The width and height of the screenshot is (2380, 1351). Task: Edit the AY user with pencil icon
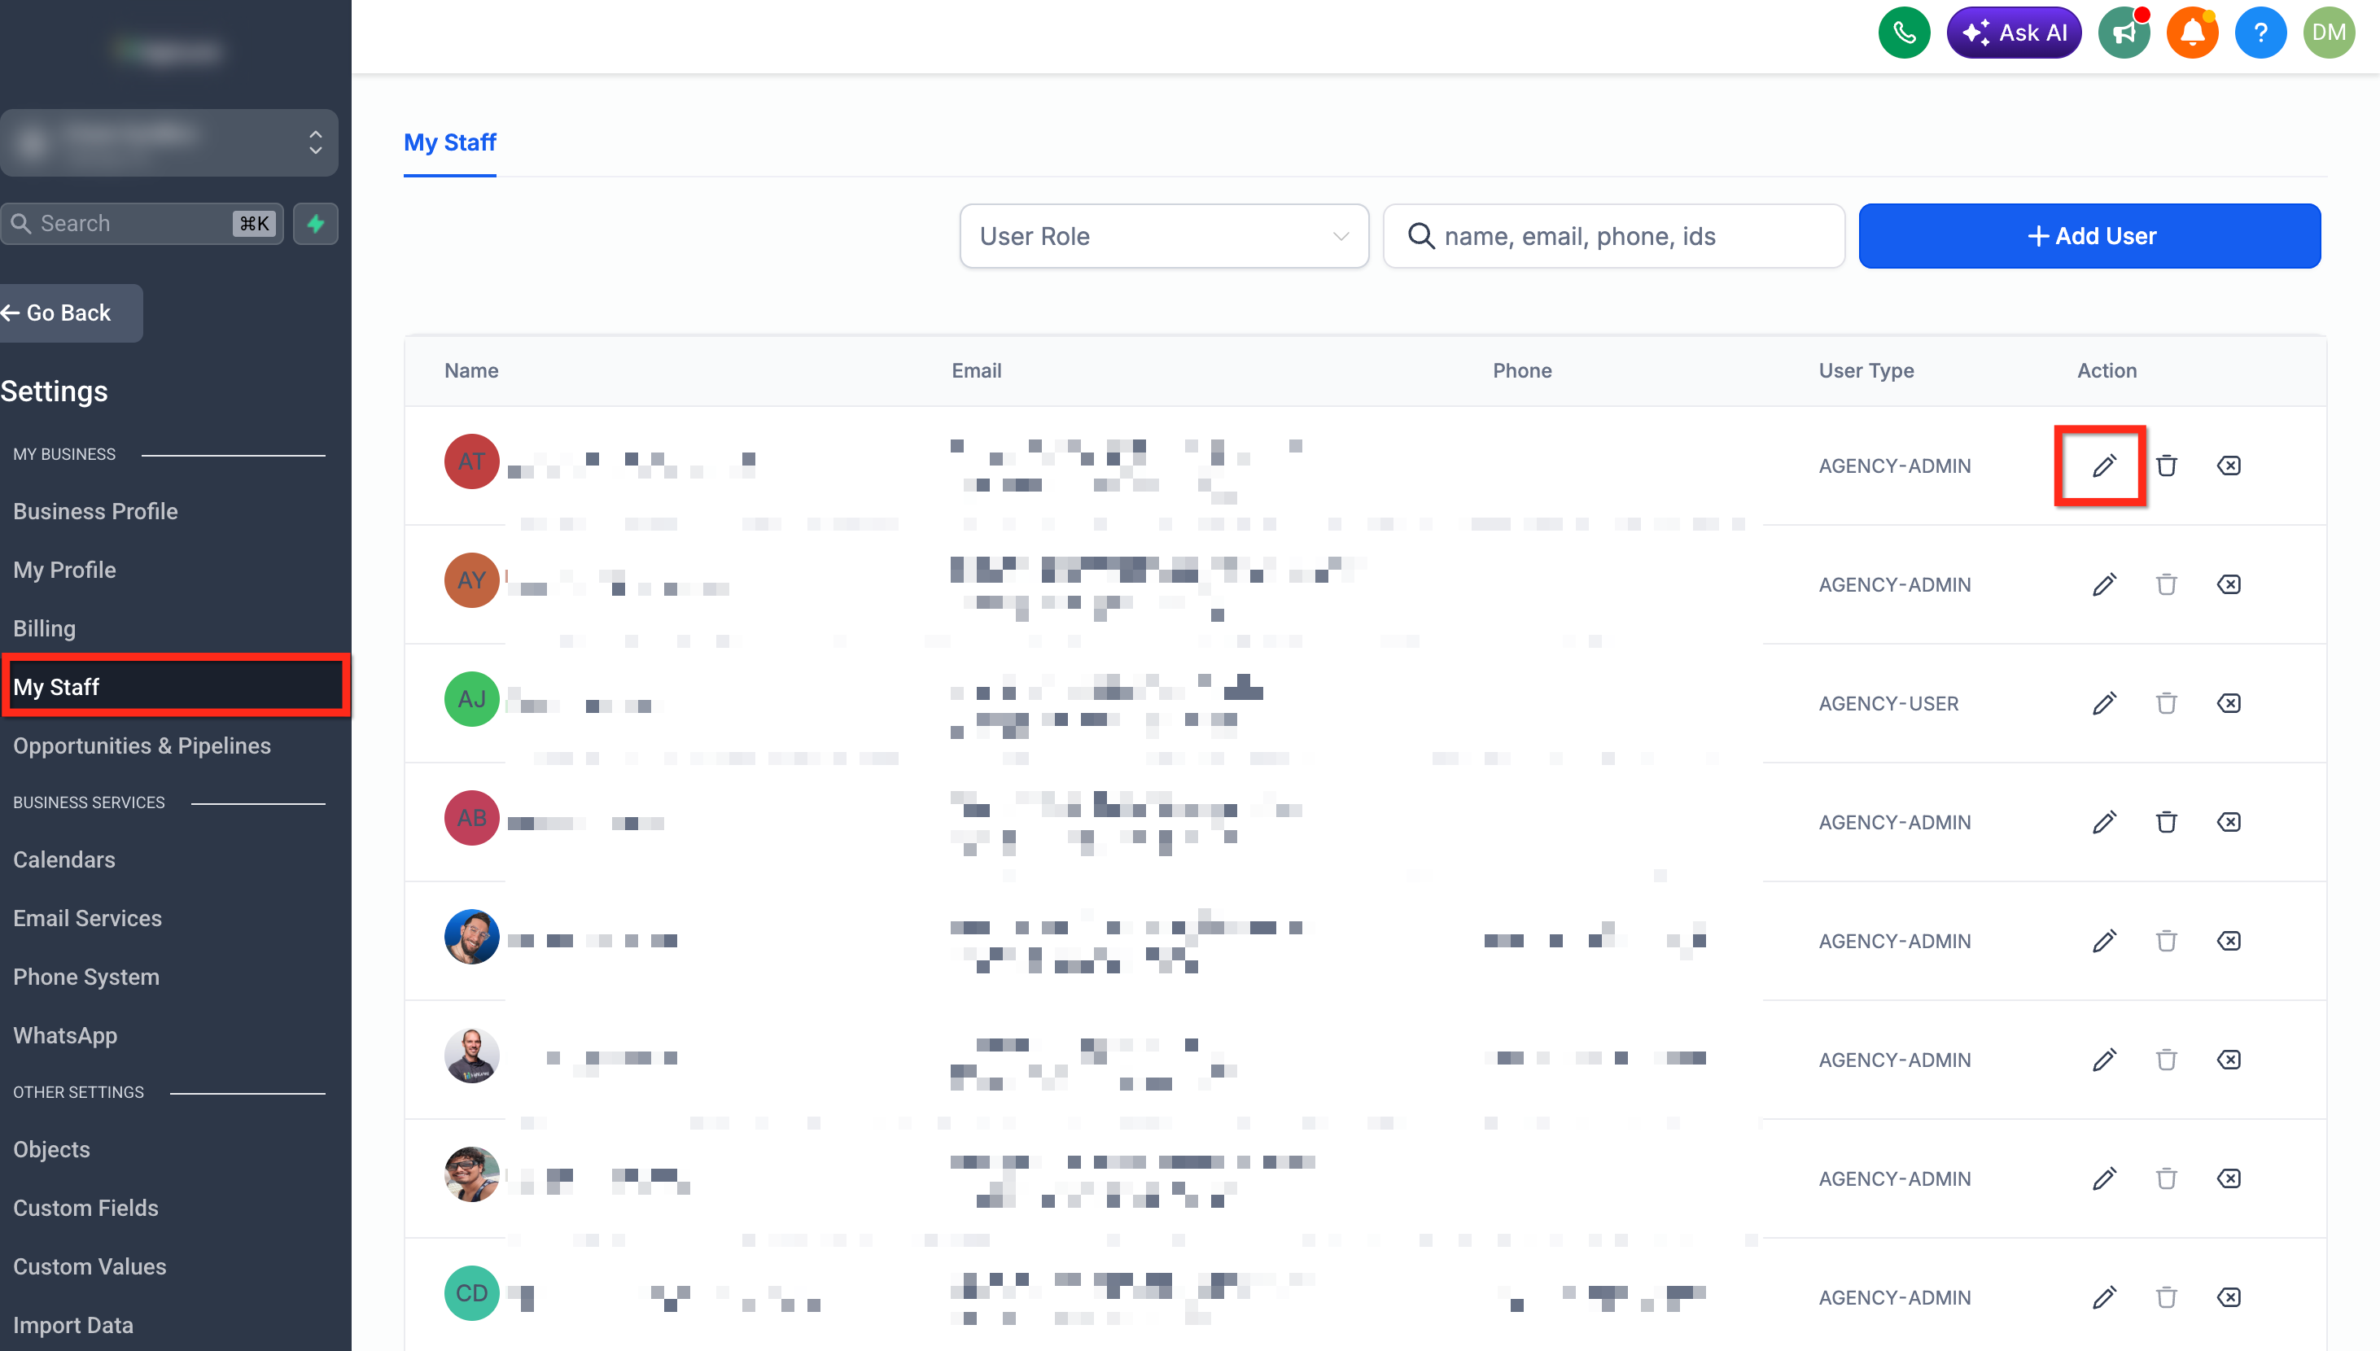2103,584
